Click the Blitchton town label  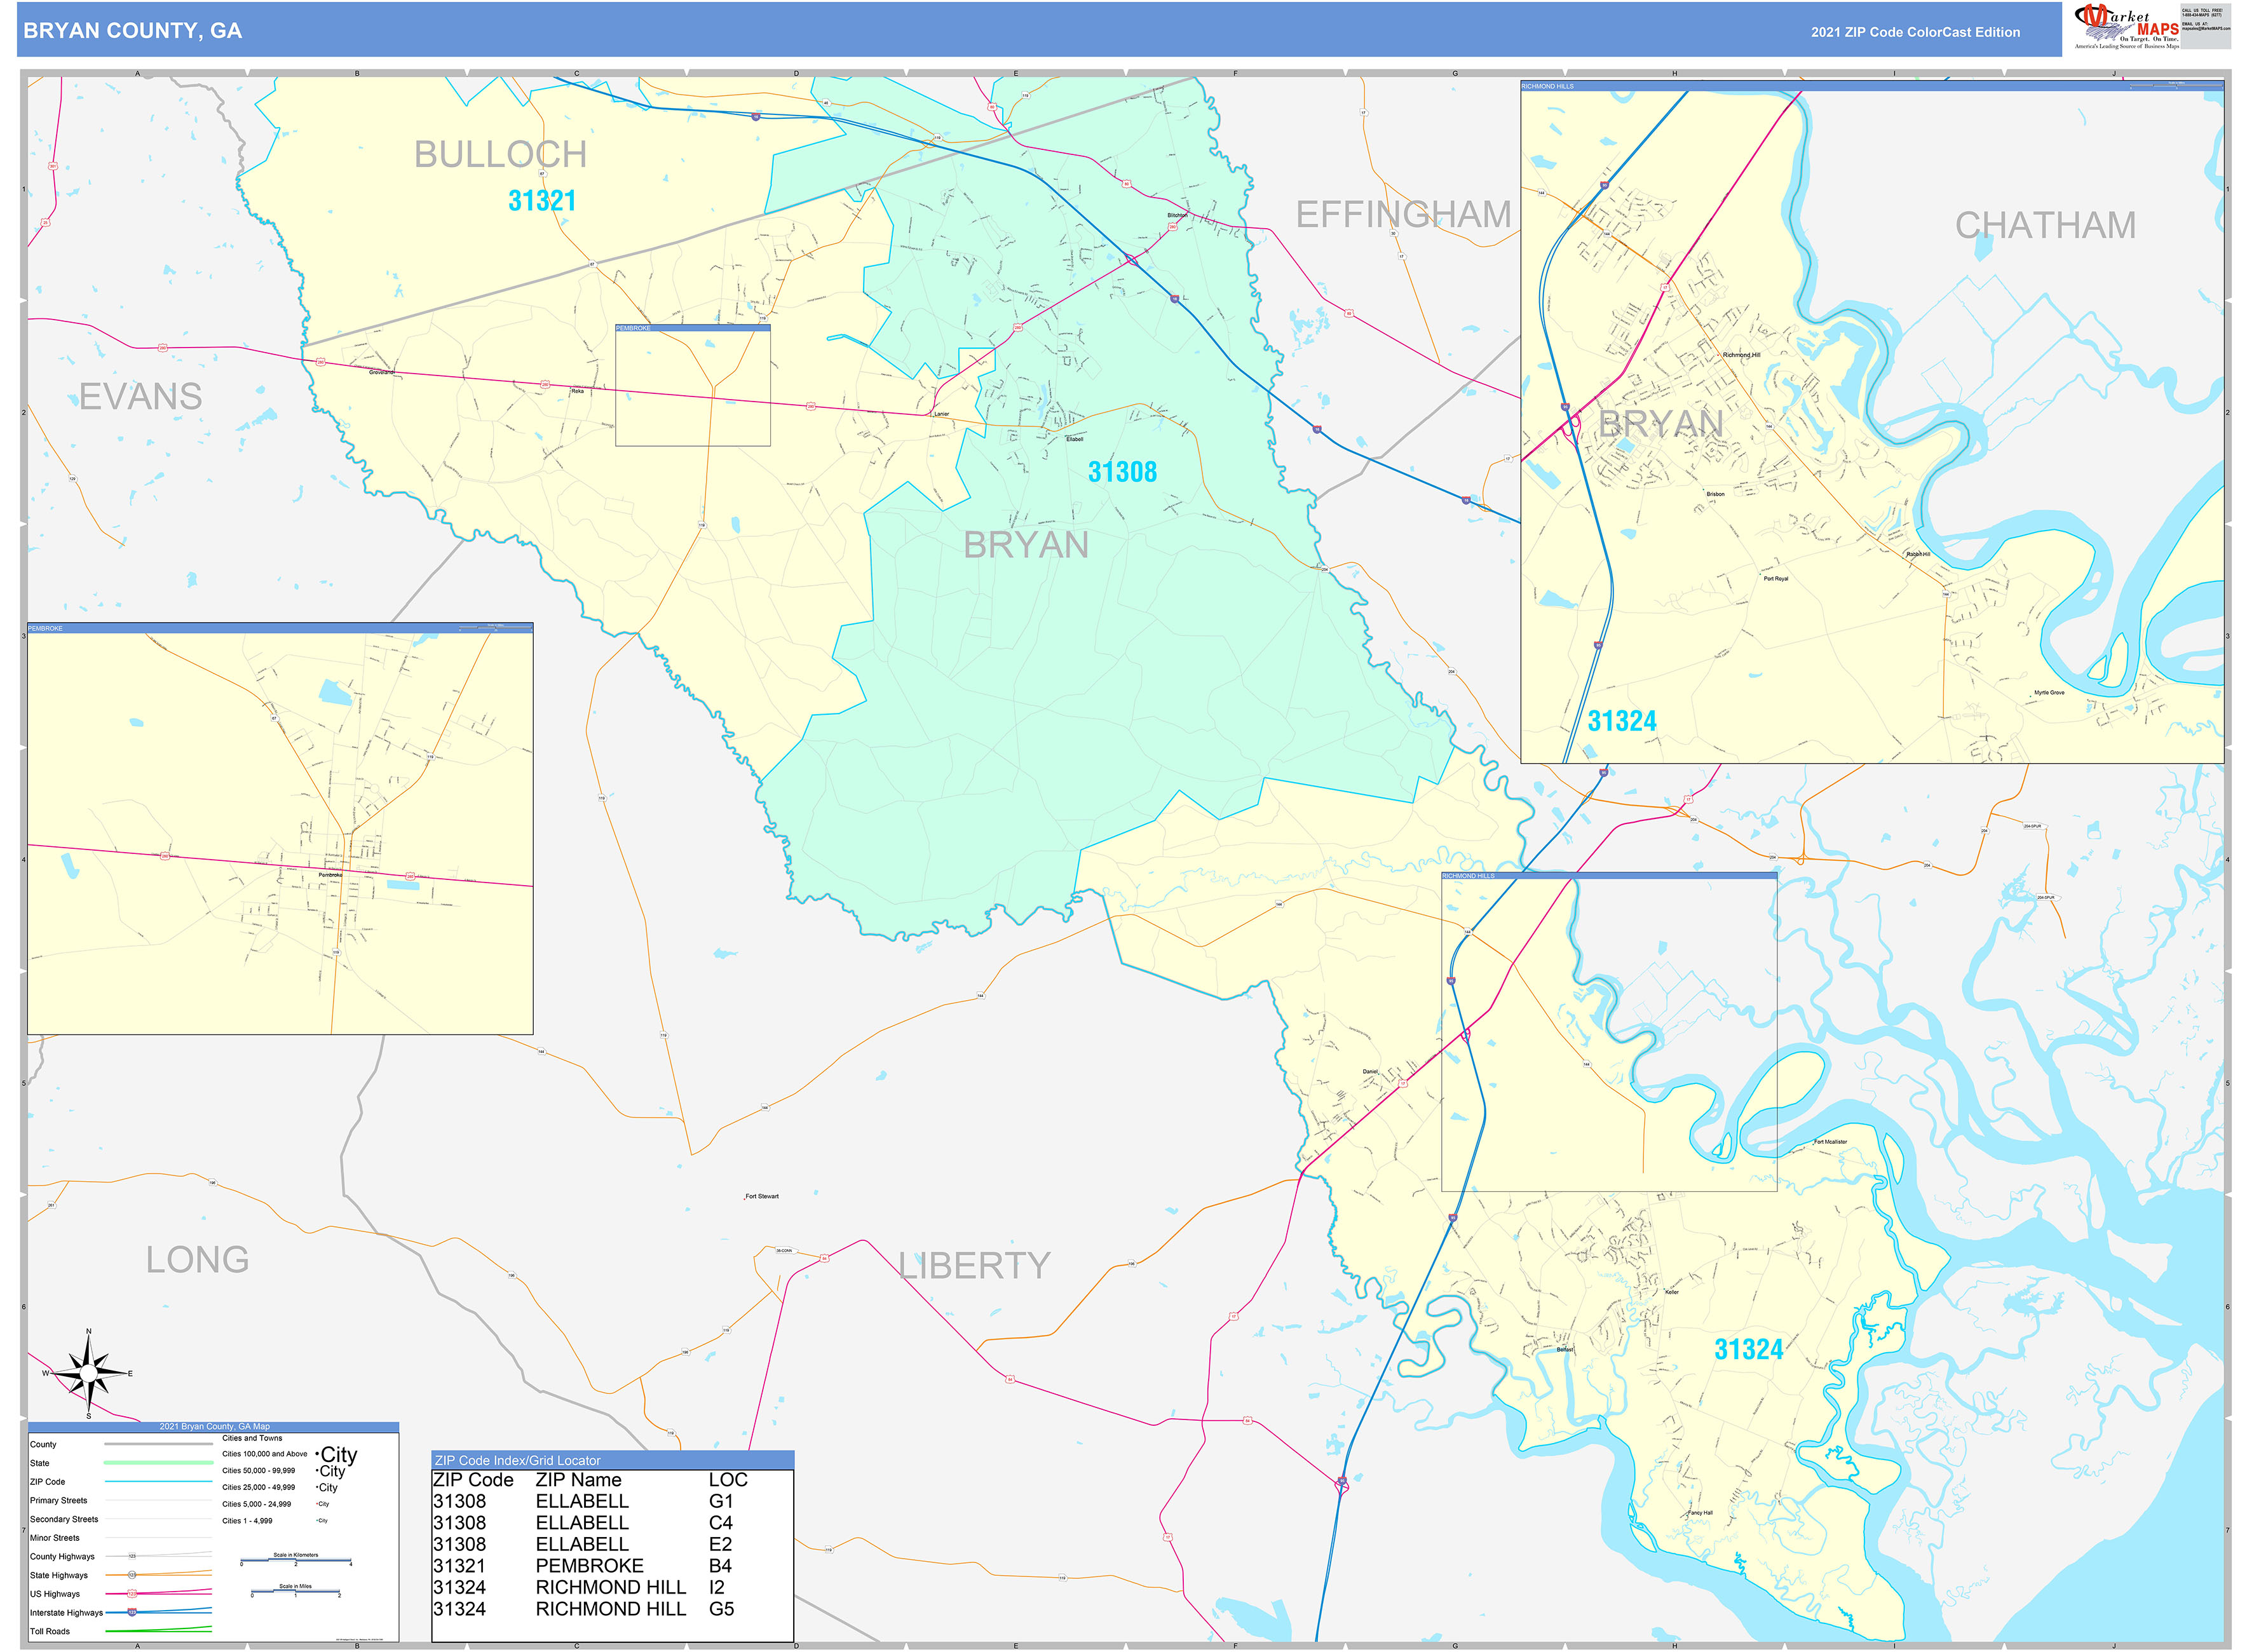tap(1177, 215)
